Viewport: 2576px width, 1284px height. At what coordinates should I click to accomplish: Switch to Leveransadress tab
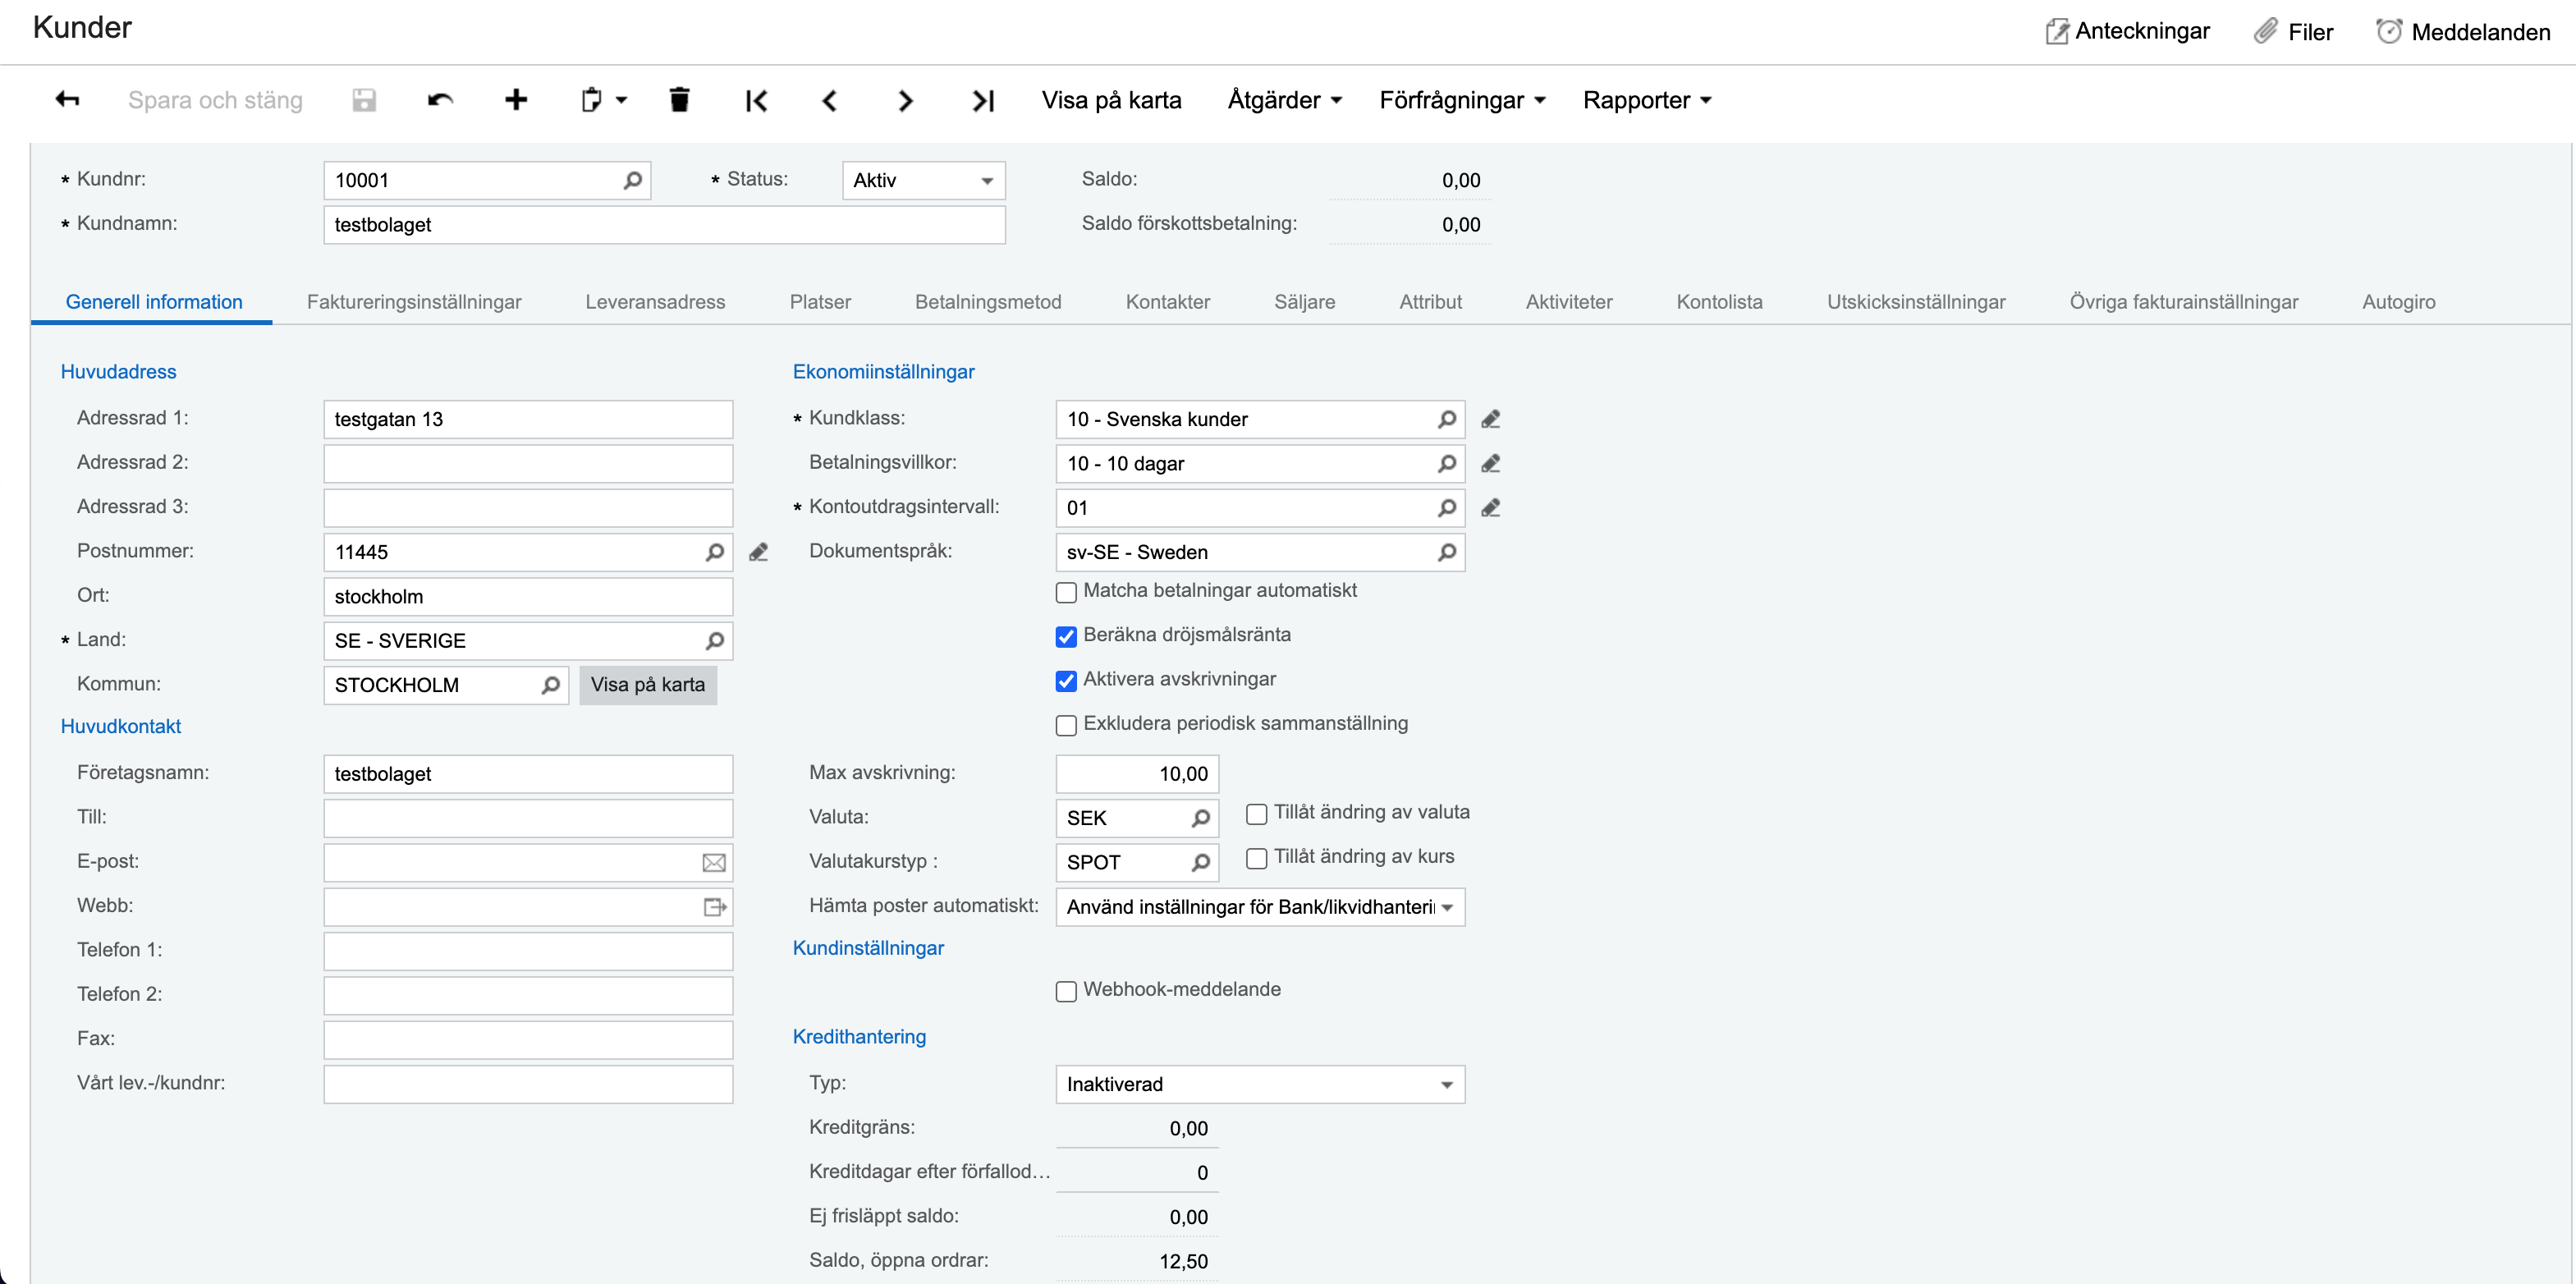(655, 302)
